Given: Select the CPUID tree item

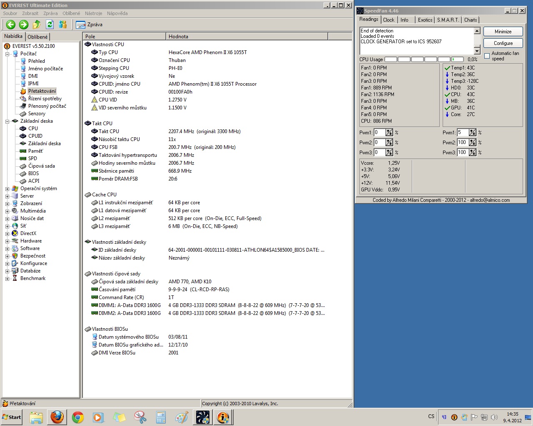Looking at the screenshot, I should [x=35, y=136].
